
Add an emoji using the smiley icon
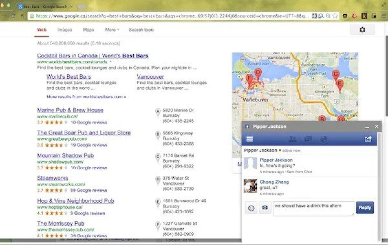click(x=252, y=208)
